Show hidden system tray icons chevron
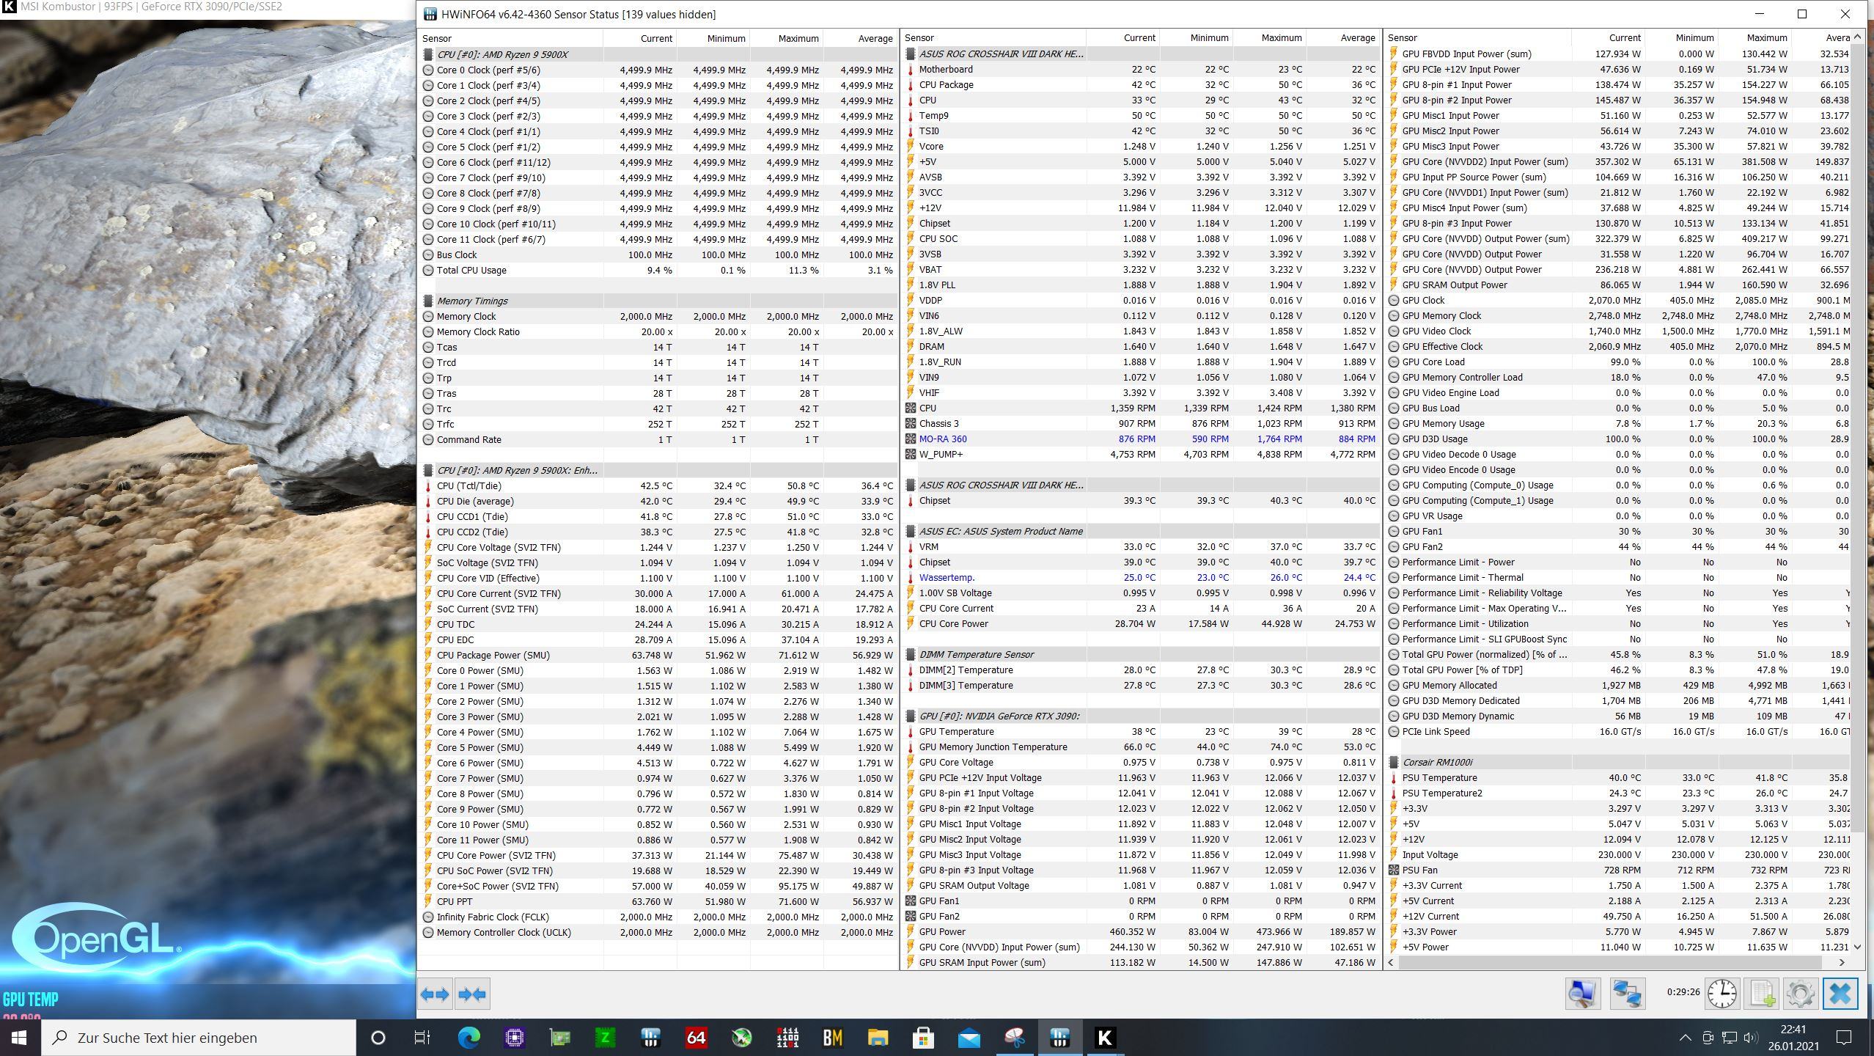Viewport: 1874px width, 1056px height. pos(1685,1038)
